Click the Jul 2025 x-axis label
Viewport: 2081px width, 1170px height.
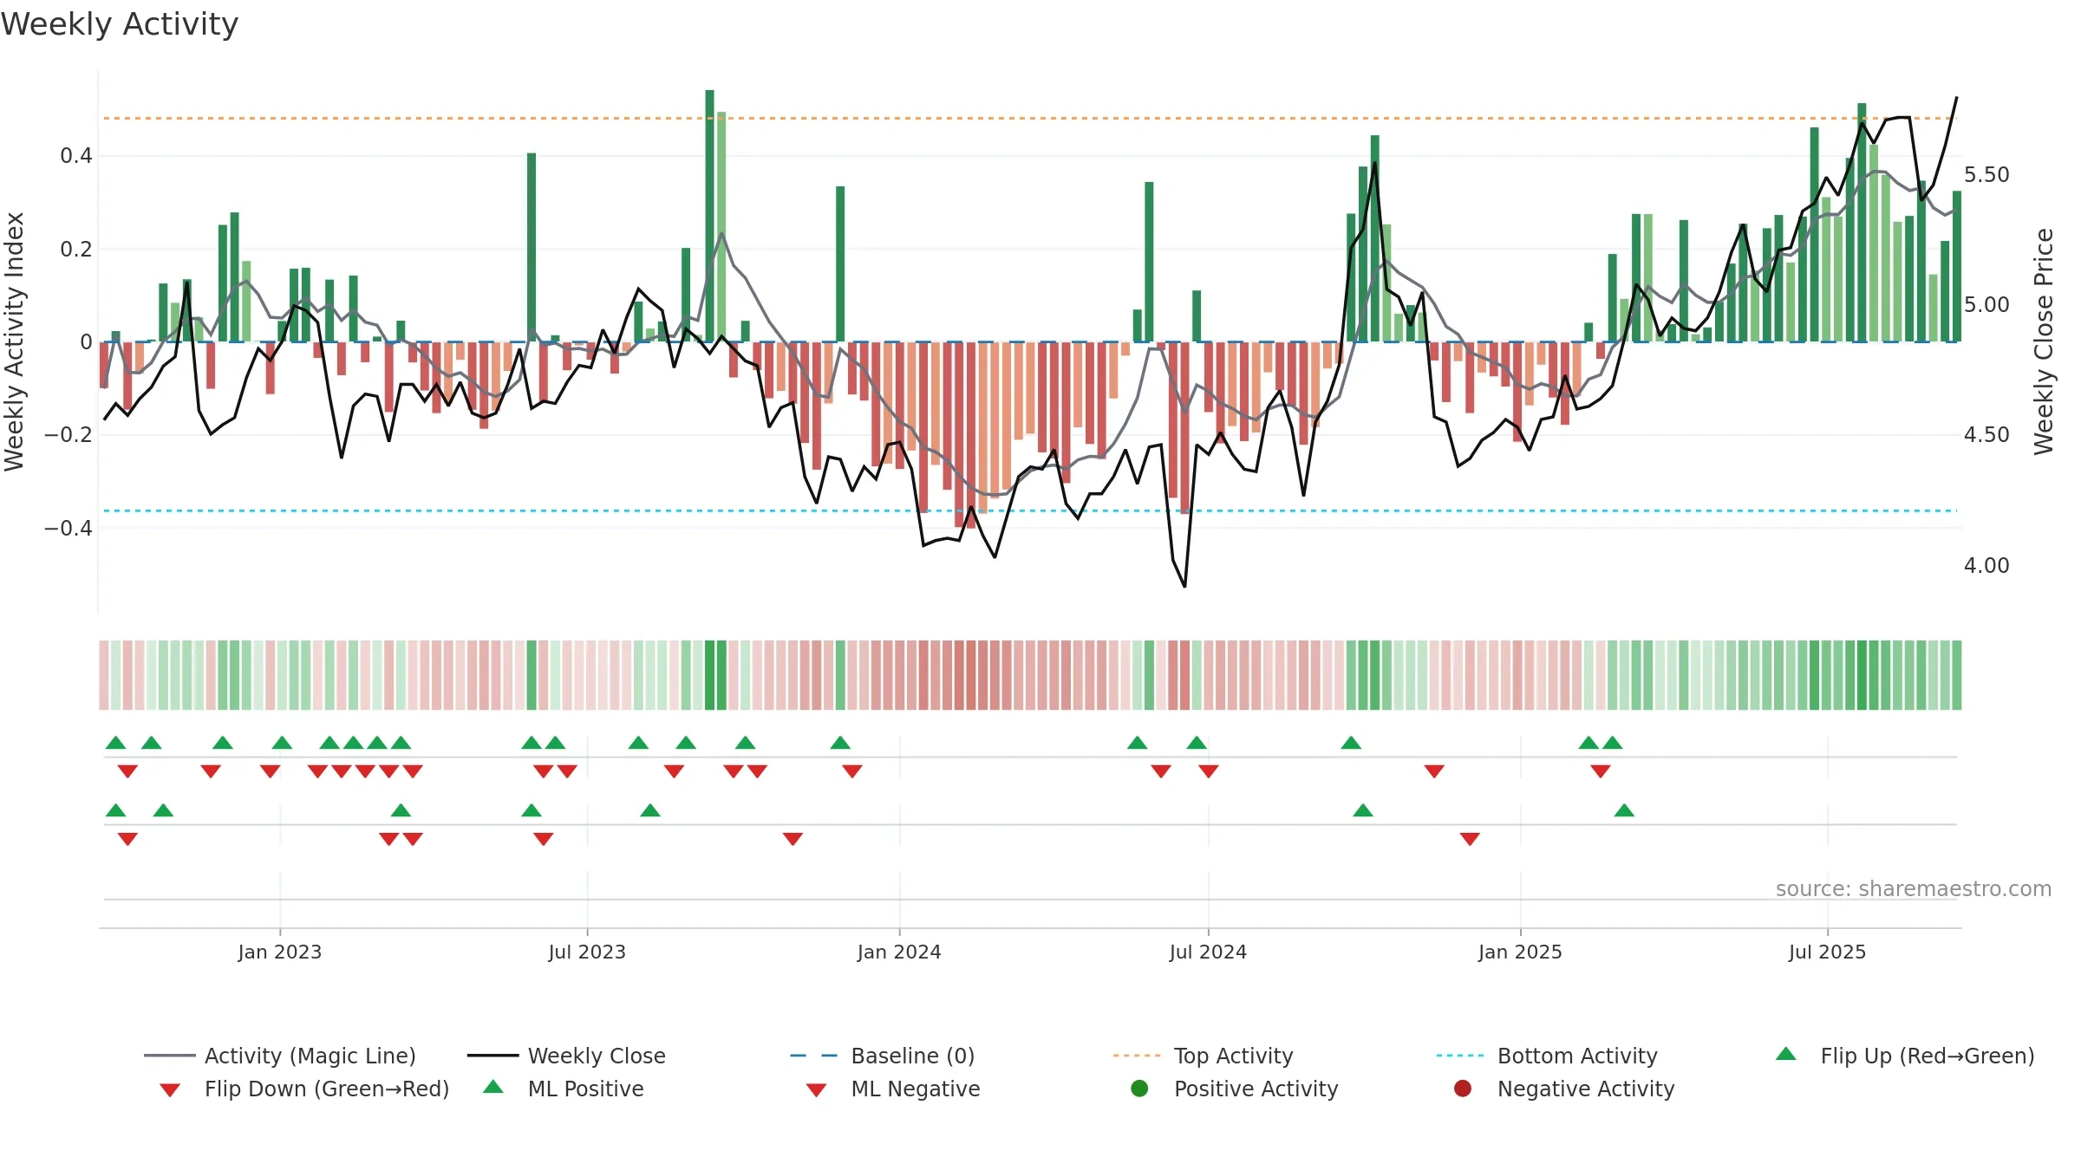tap(1827, 952)
